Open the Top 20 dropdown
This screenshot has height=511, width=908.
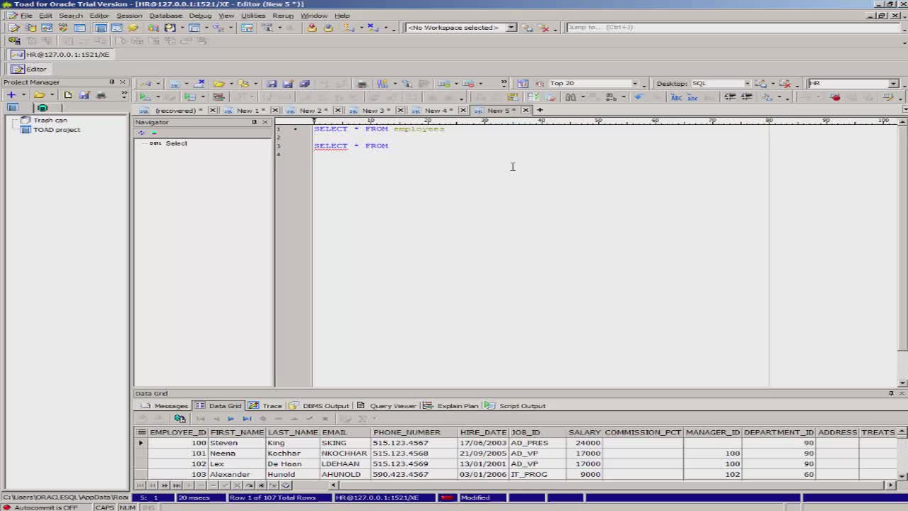click(x=635, y=83)
